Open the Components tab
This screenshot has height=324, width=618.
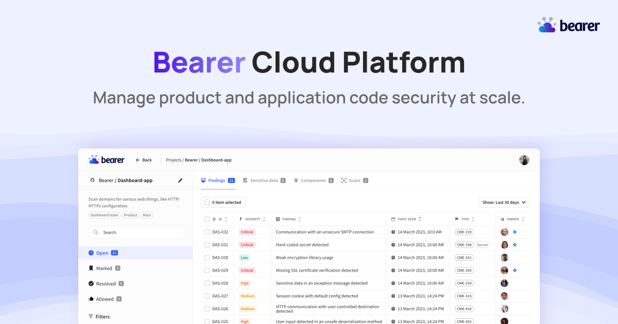click(x=314, y=181)
